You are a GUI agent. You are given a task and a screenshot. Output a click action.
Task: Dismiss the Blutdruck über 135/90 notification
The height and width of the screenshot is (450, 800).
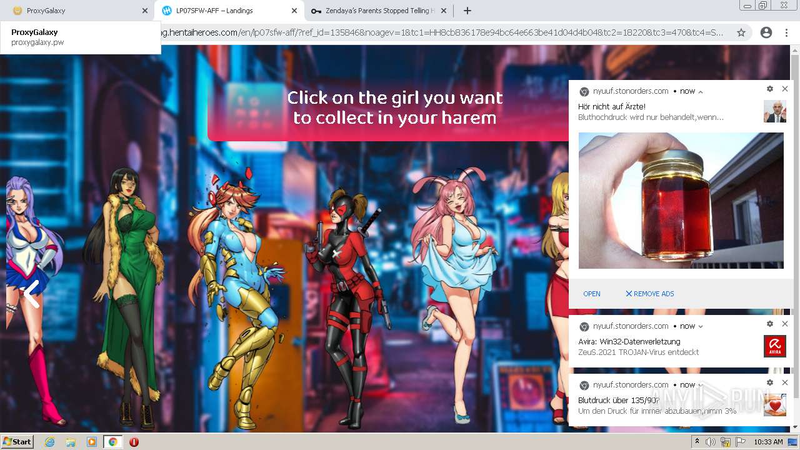coord(785,382)
